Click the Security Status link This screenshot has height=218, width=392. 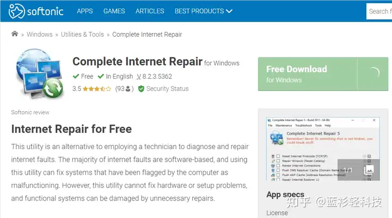coord(167,89)
